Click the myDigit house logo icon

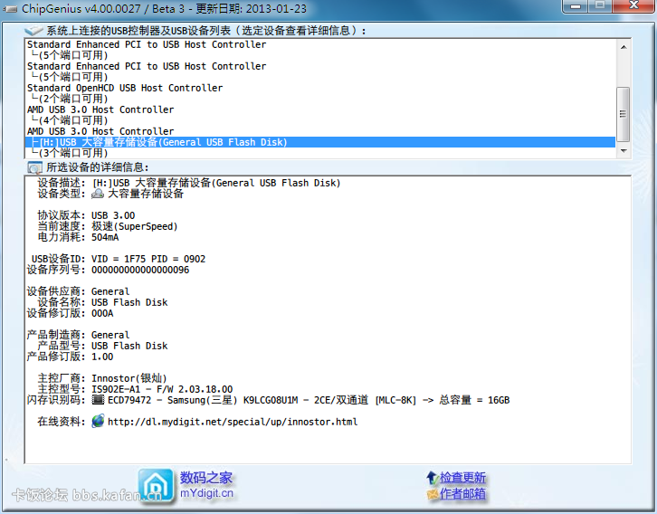click(156, 486)
